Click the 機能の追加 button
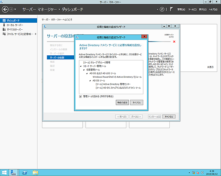 tap(122, 102)
